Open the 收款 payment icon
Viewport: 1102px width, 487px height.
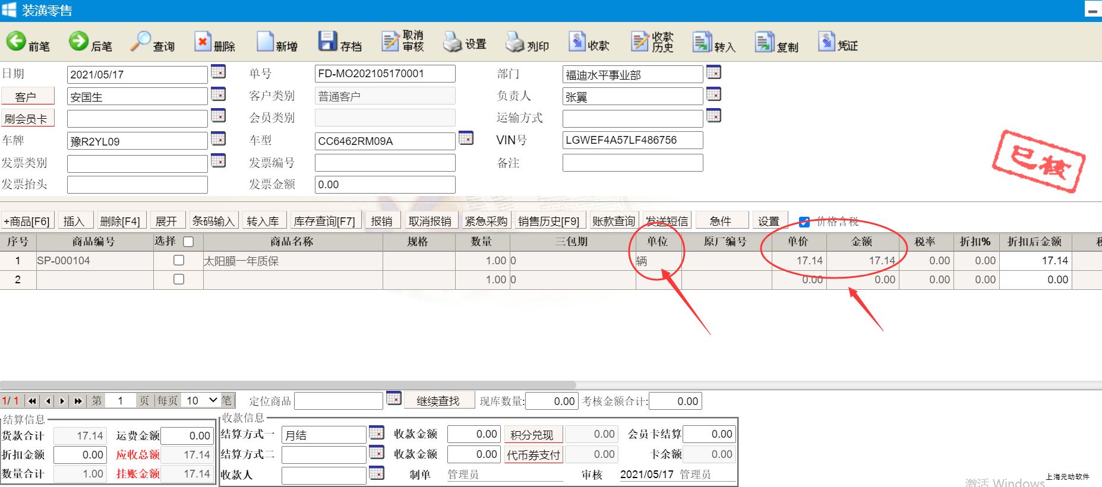tap(589, 43)
